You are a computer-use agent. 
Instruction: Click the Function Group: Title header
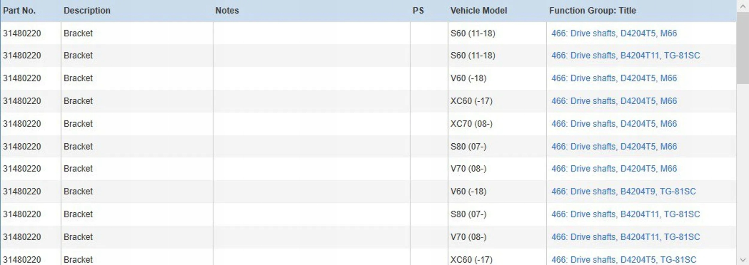point(592,11)
